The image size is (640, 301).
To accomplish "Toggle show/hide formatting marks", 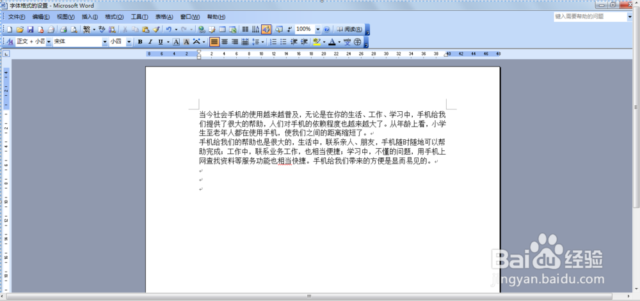I will click(289, 29).
